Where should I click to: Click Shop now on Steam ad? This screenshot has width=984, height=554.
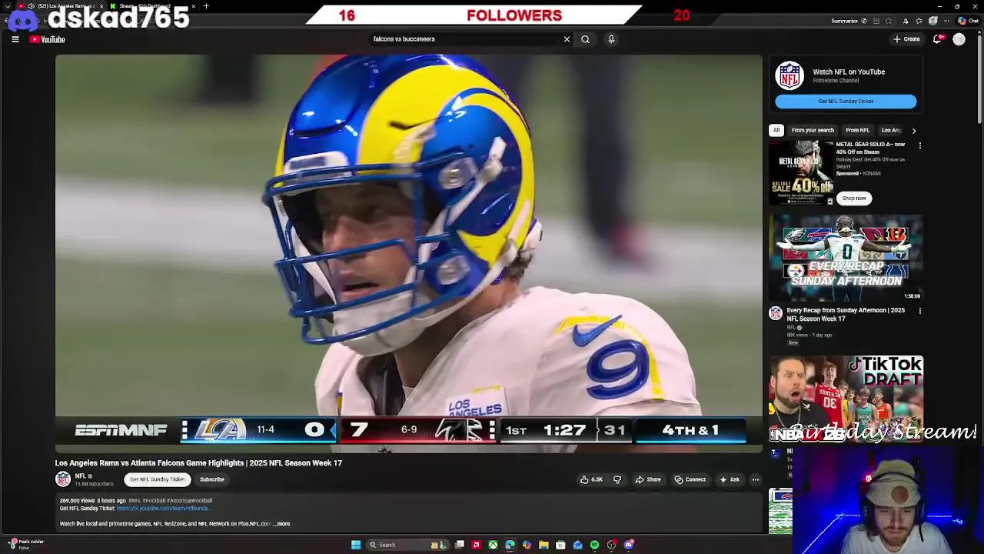click(x=853, y=199)
